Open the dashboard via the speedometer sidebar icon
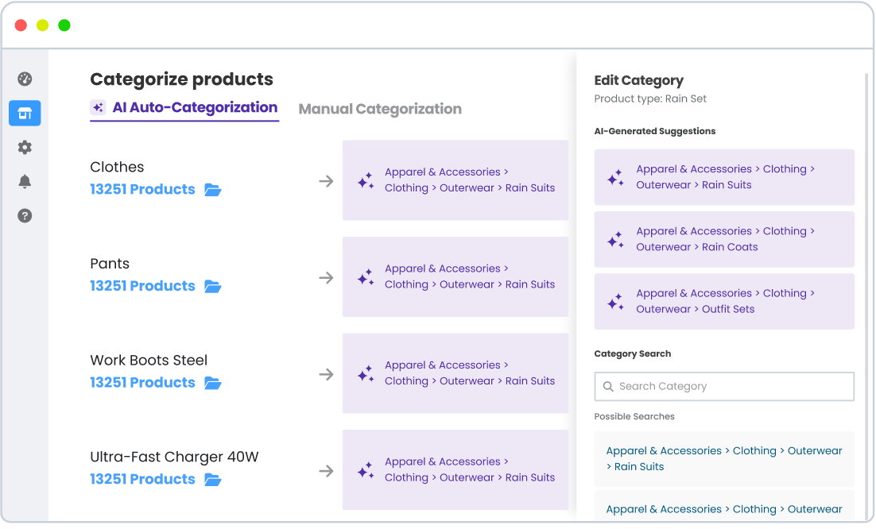 [25, 79]
